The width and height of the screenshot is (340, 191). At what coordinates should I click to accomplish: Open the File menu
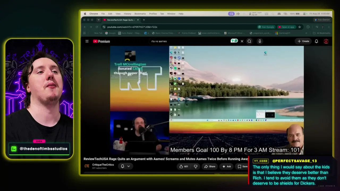coord(103,14)
